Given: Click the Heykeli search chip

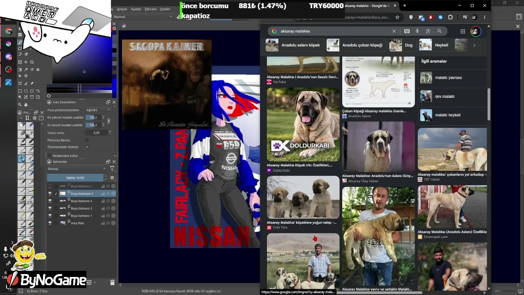Looking at the screenshot, I should [x=435, y=45].
